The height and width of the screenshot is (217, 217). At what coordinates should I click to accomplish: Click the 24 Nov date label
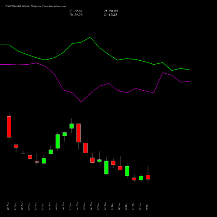[77, 206]
